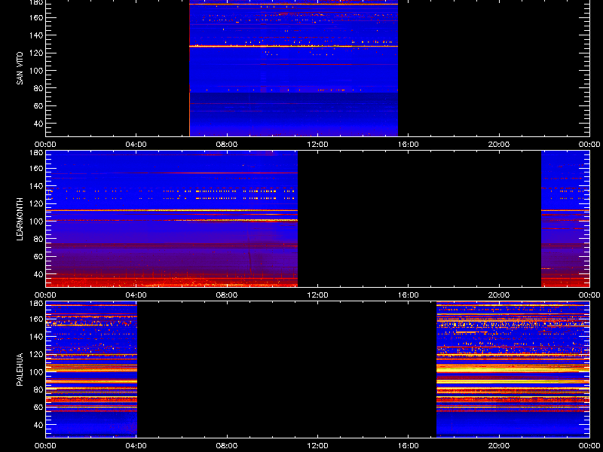This screenshot has height=452, width=603.
Task: Click the Palehua spectrogram block after 16:00
Action: pyautogui.click(x=513, y=369)
